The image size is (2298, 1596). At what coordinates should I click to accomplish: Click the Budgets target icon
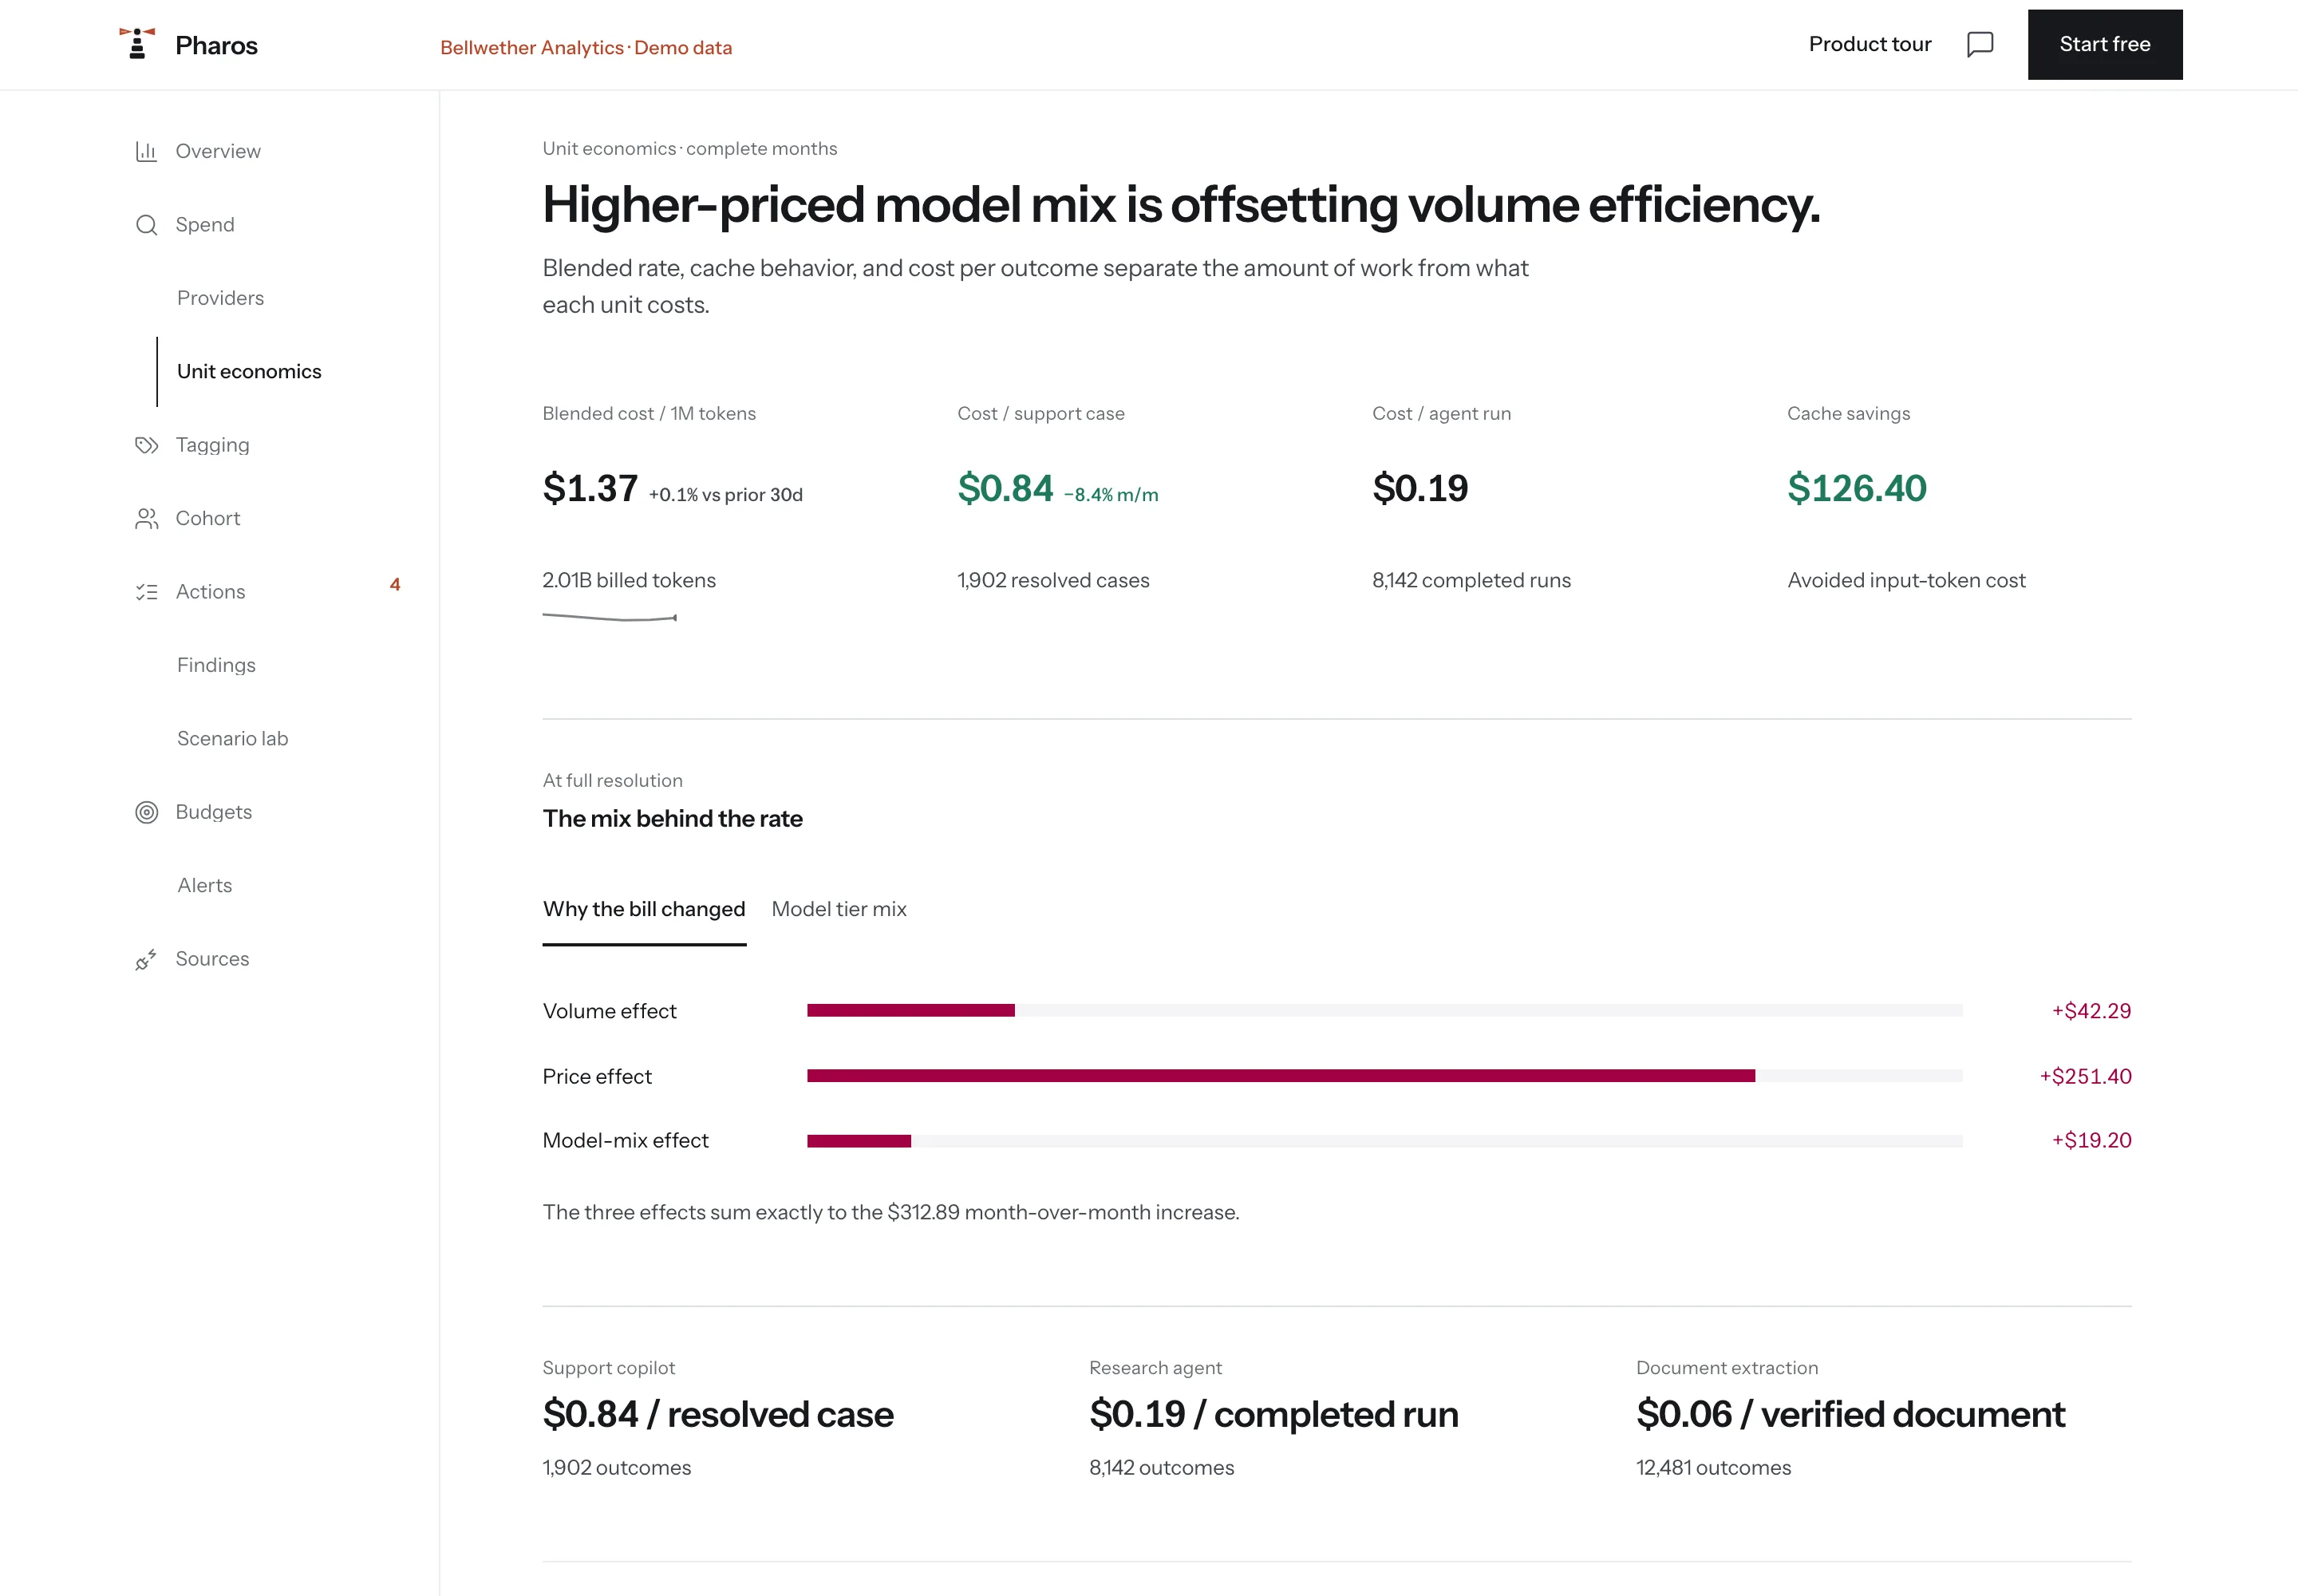pyautogui.click(x=146, y=812)
